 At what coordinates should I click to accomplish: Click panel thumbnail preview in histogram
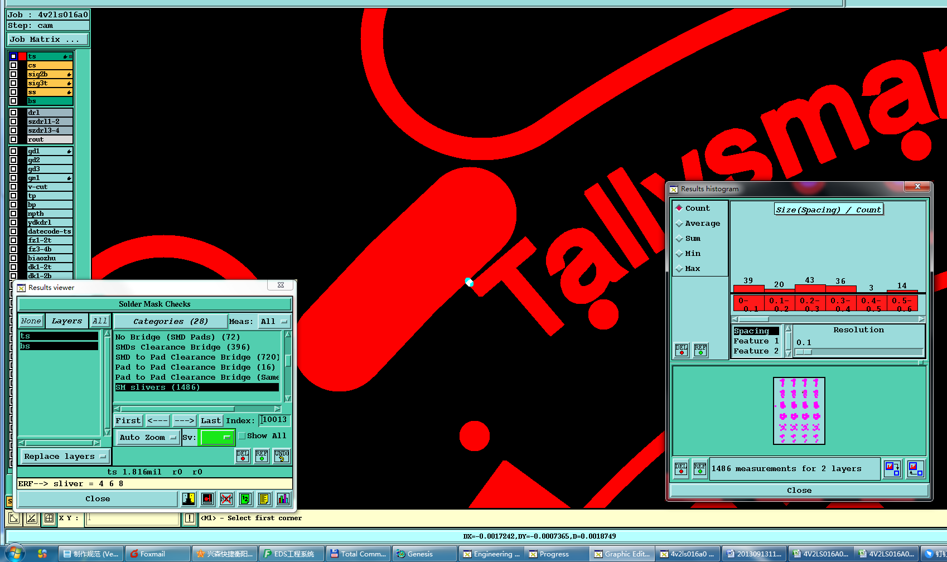[799, 411]
